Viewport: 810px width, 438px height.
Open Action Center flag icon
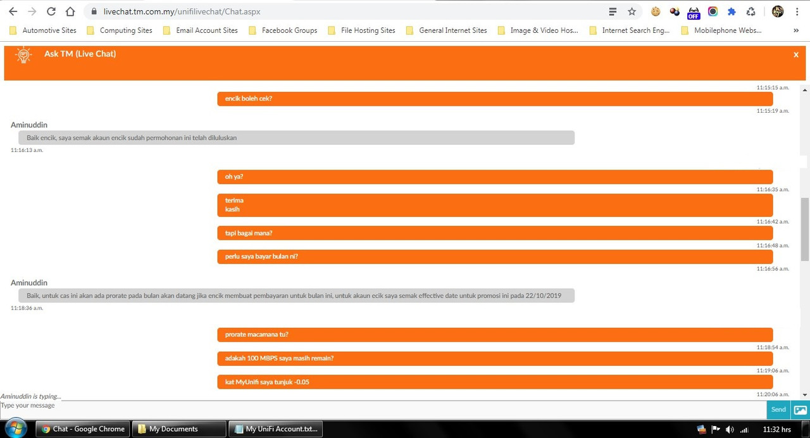point(716,429)
